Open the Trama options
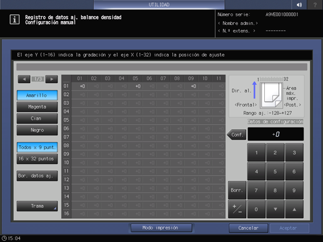Image resolution: width=323 pixels, height=242 pixels. pyautogui.click(x=37, y=206)
